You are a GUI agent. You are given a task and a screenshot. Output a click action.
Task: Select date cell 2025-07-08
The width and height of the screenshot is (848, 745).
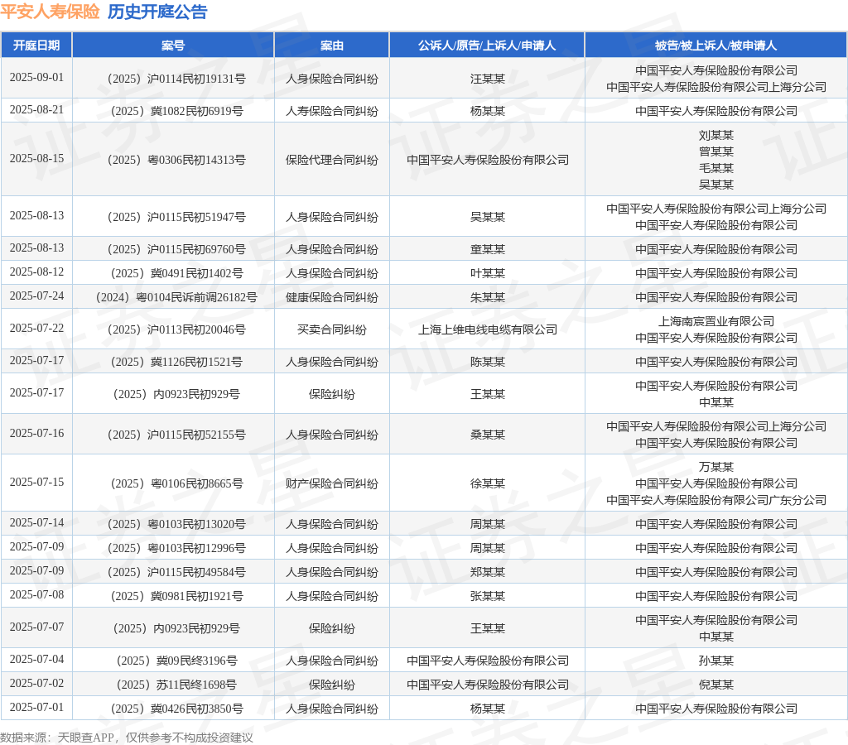click(36, 594)
